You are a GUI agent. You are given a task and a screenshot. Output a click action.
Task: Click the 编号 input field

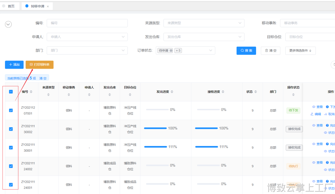87,23
